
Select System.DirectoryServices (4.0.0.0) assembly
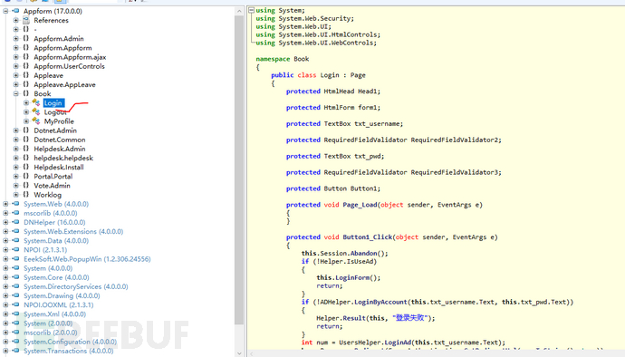tap(76, 286)
